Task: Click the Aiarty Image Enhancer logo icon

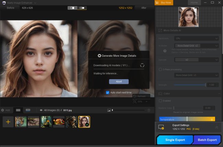Action: (x=4, y=3)
